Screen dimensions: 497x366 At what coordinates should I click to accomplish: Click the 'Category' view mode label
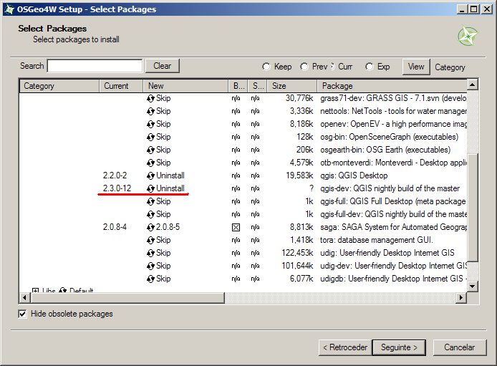(450, 67)
